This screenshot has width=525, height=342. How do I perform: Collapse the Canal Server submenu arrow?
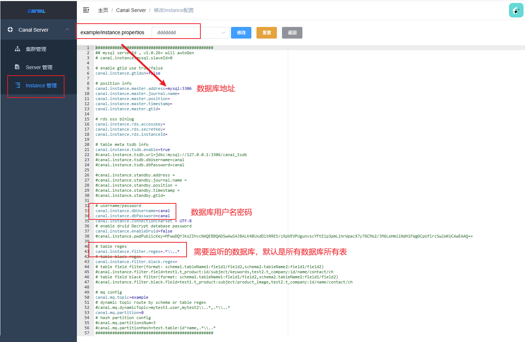pyautogui.click(x=67, y=29)
